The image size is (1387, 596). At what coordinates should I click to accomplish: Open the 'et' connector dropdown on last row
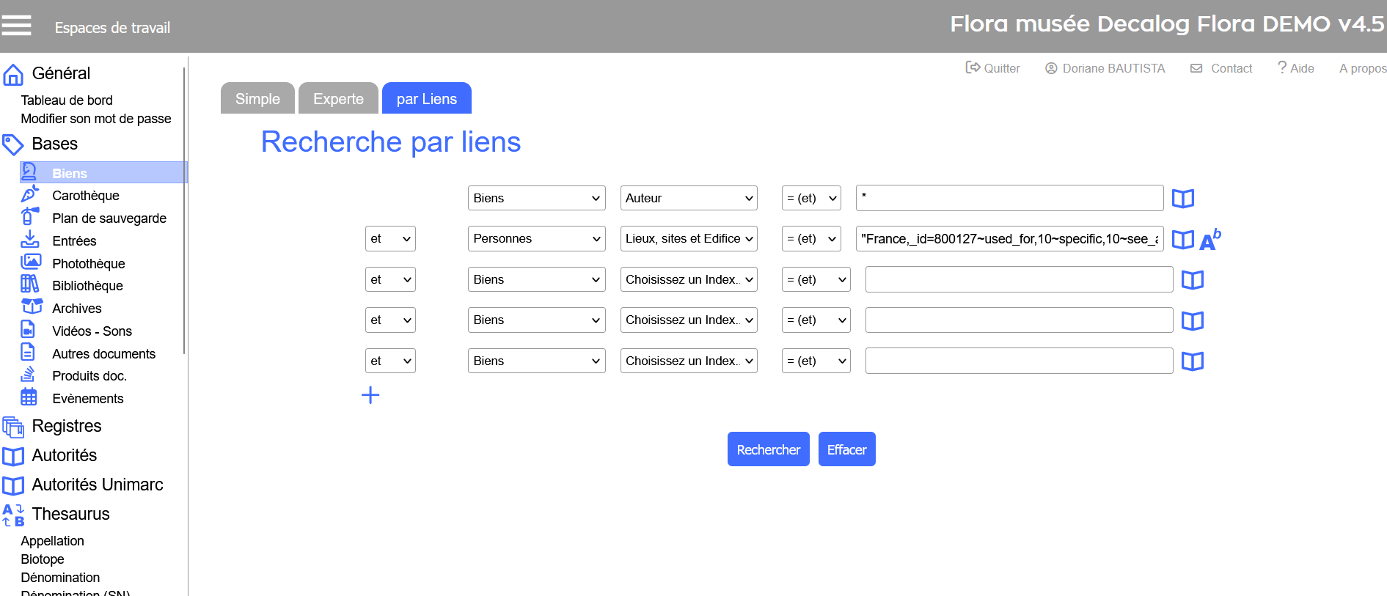pyautogui.click(x=390, y=361)
